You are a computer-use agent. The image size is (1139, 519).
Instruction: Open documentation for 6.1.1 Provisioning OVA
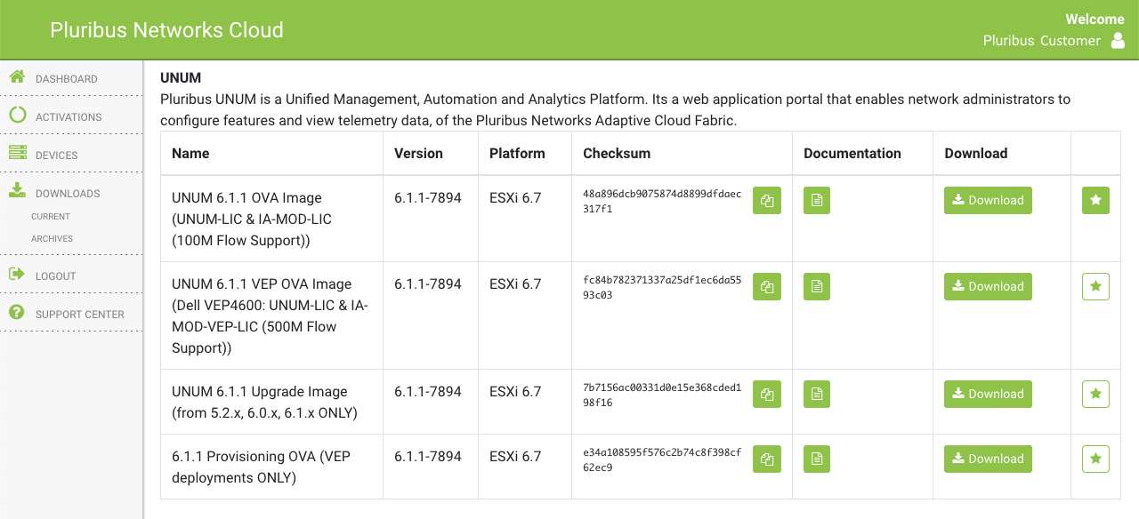(x=817, y=459)
